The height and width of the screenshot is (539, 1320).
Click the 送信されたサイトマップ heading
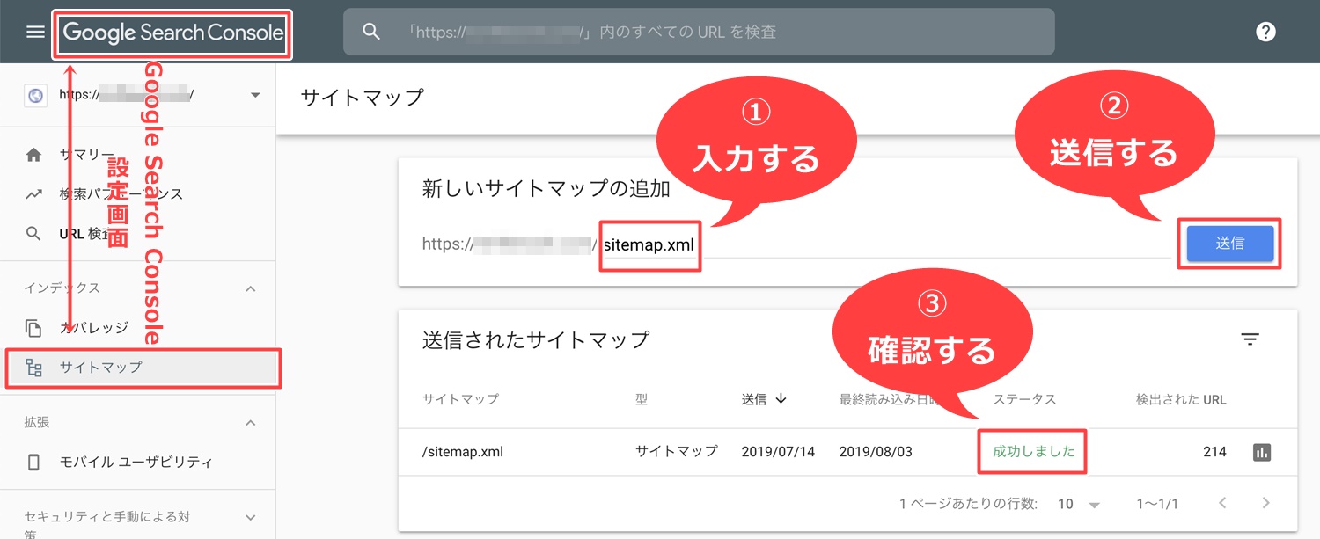(536, 339)
